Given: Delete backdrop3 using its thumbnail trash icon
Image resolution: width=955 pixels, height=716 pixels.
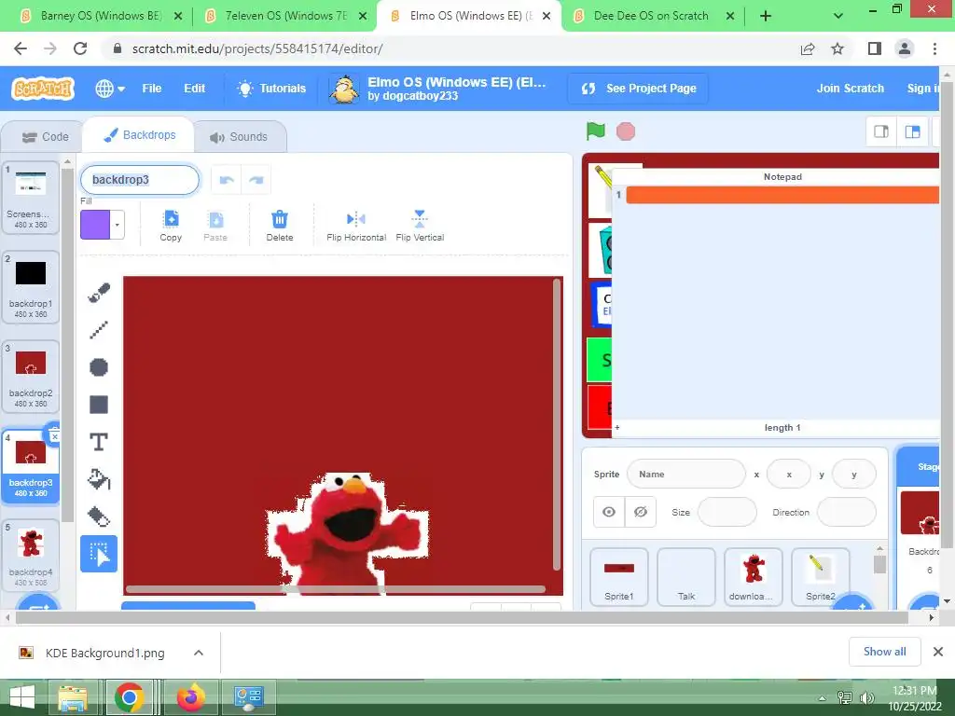Looking at the screenshot, I should [x=53, y=434].
